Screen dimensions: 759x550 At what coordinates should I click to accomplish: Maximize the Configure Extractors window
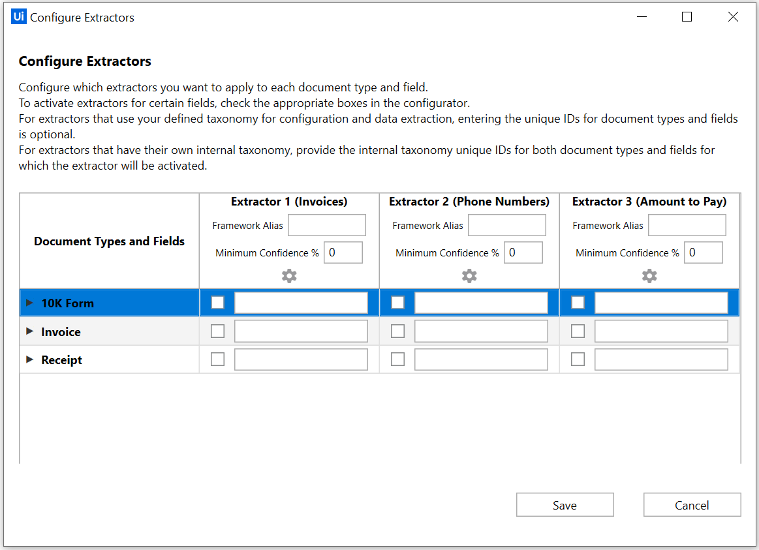687,18
